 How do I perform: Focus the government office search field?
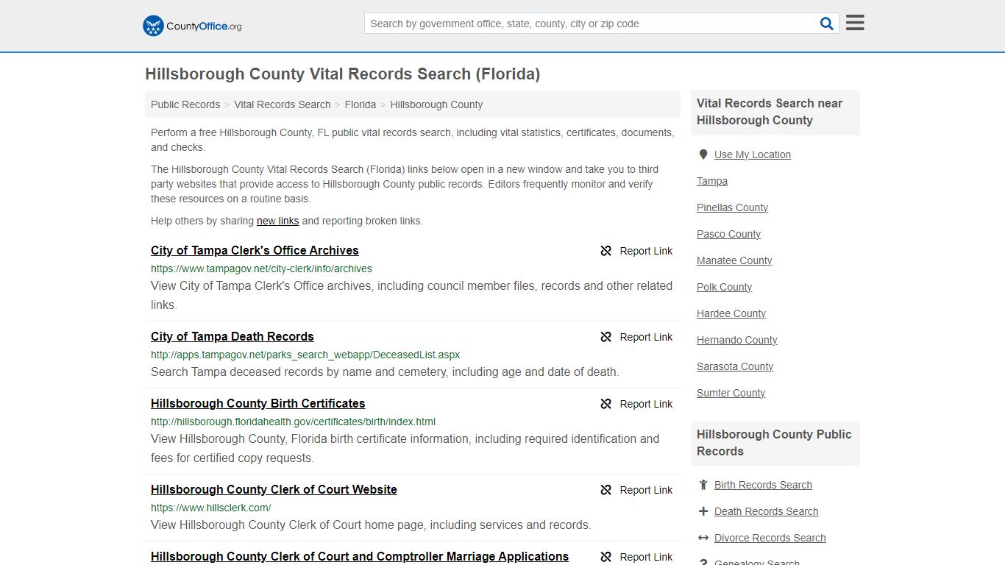tap(590, 24)
